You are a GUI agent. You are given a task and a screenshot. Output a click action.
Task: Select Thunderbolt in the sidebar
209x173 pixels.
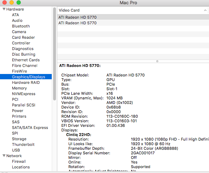click(23, 144)
